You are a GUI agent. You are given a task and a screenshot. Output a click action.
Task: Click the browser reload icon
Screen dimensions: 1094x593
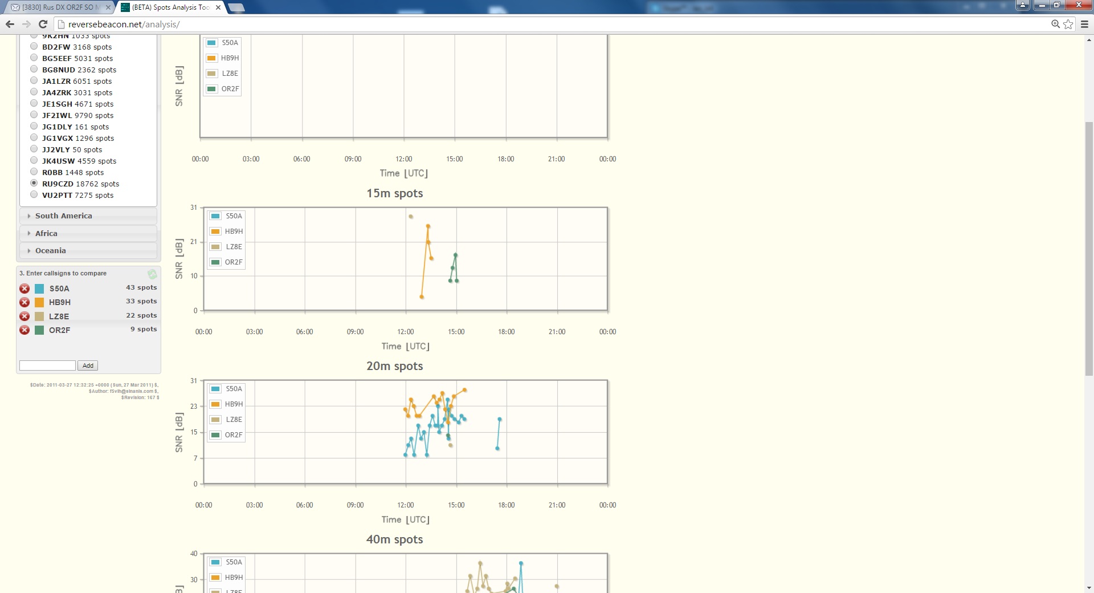tap(43, 24)
